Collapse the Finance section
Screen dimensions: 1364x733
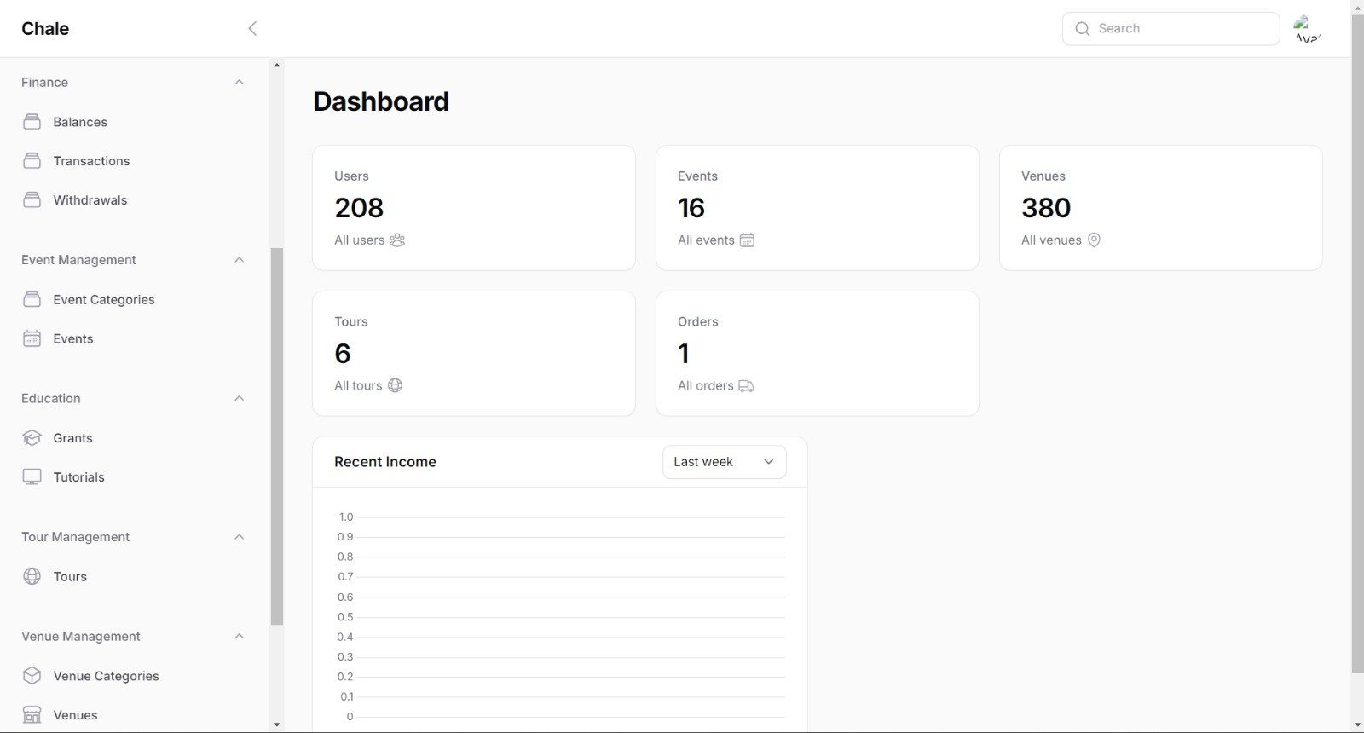pos(240,83)
